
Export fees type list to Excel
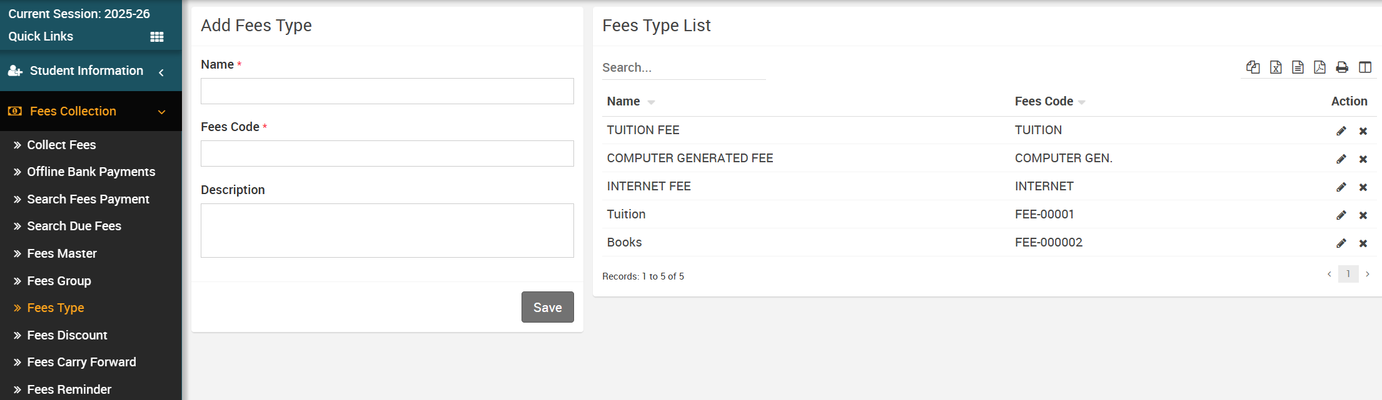pos(1276,67)
